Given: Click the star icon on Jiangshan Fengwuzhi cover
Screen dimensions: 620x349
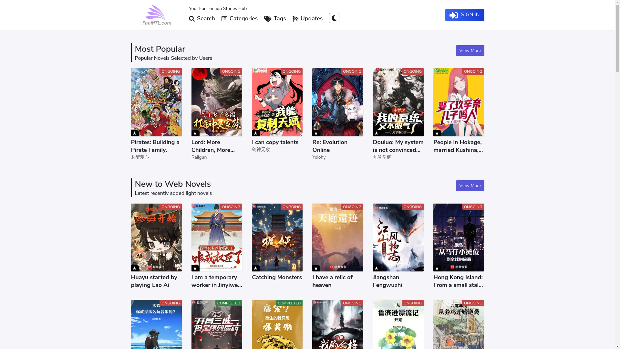Looking at the screenshot, I should 377,268.
